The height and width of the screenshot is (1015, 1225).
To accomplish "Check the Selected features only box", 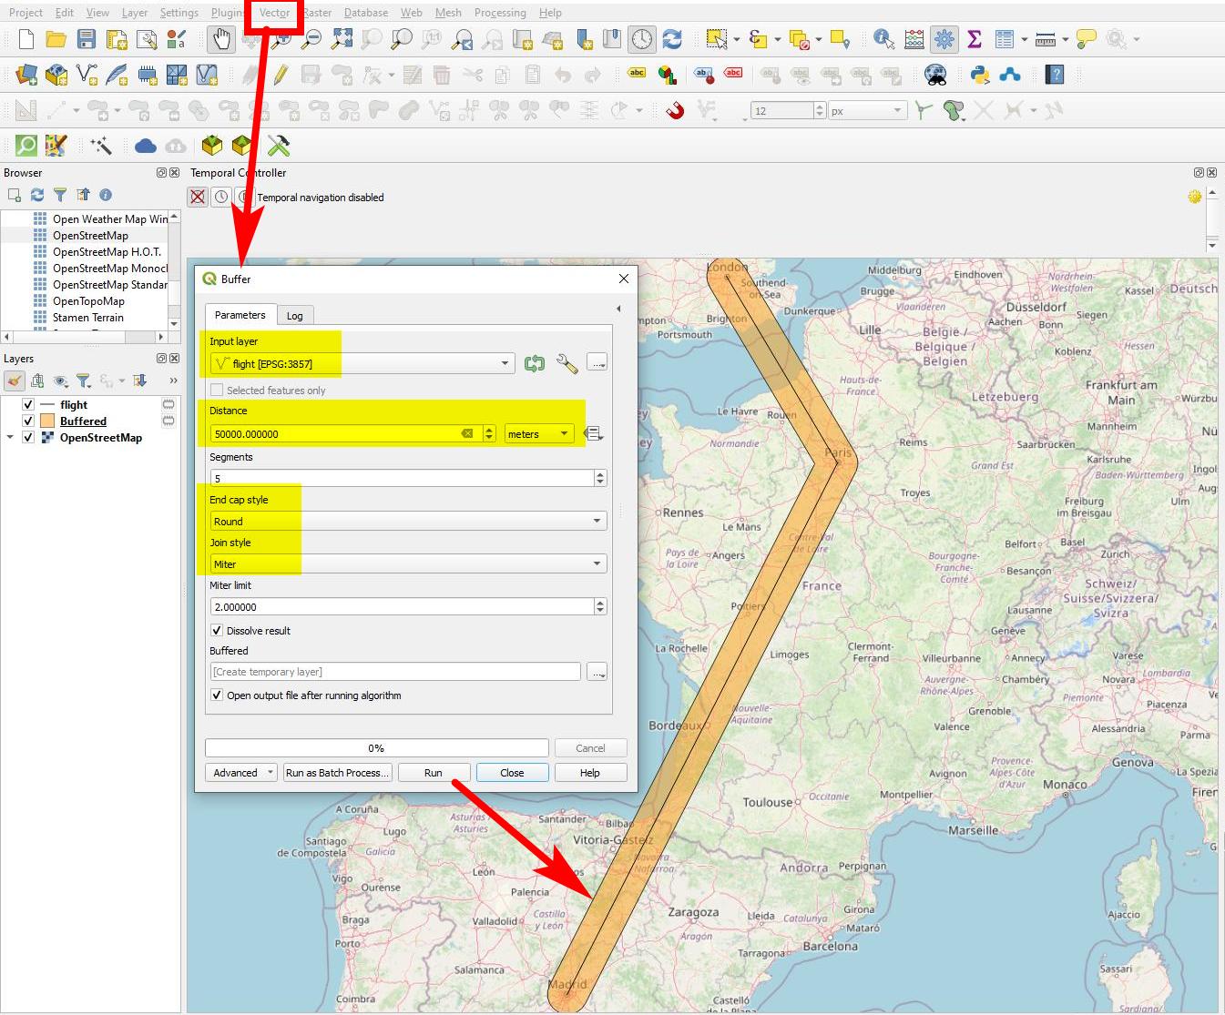I will 217,391.
